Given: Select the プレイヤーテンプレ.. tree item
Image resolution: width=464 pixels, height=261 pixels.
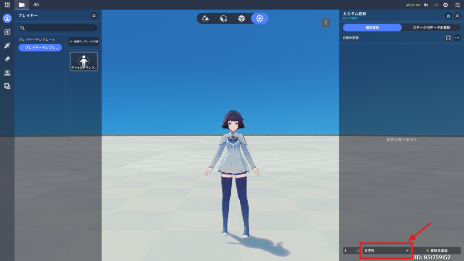Looking at the screenshot, I should click(40, 47).
